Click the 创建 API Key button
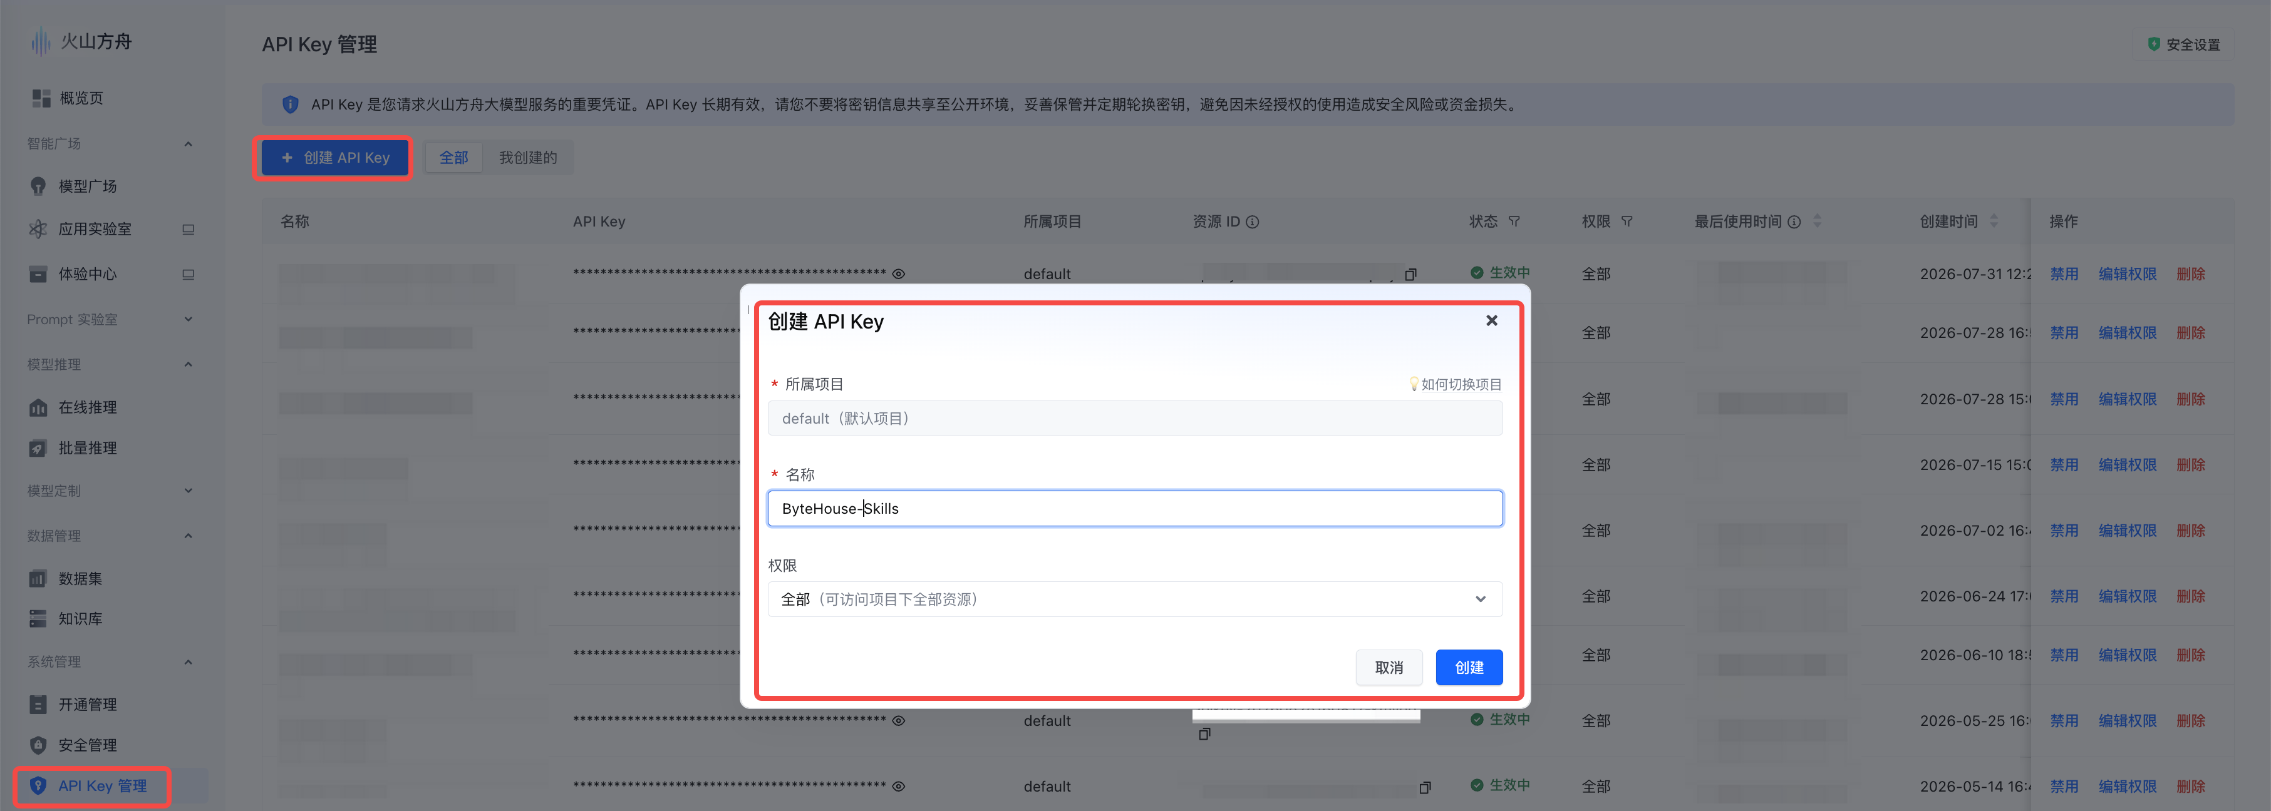 (335, 158)
